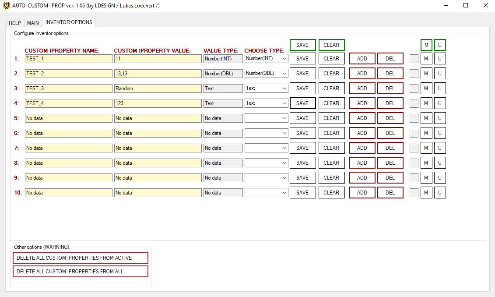The image size is (495, 297).
Task: Toggle the small checkbox in row 6
Action: (x=414, y=133)
